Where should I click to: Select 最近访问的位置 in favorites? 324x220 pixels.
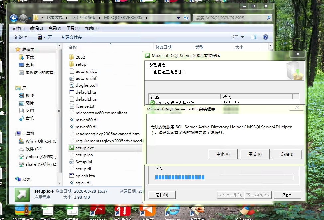coord(40,72)
